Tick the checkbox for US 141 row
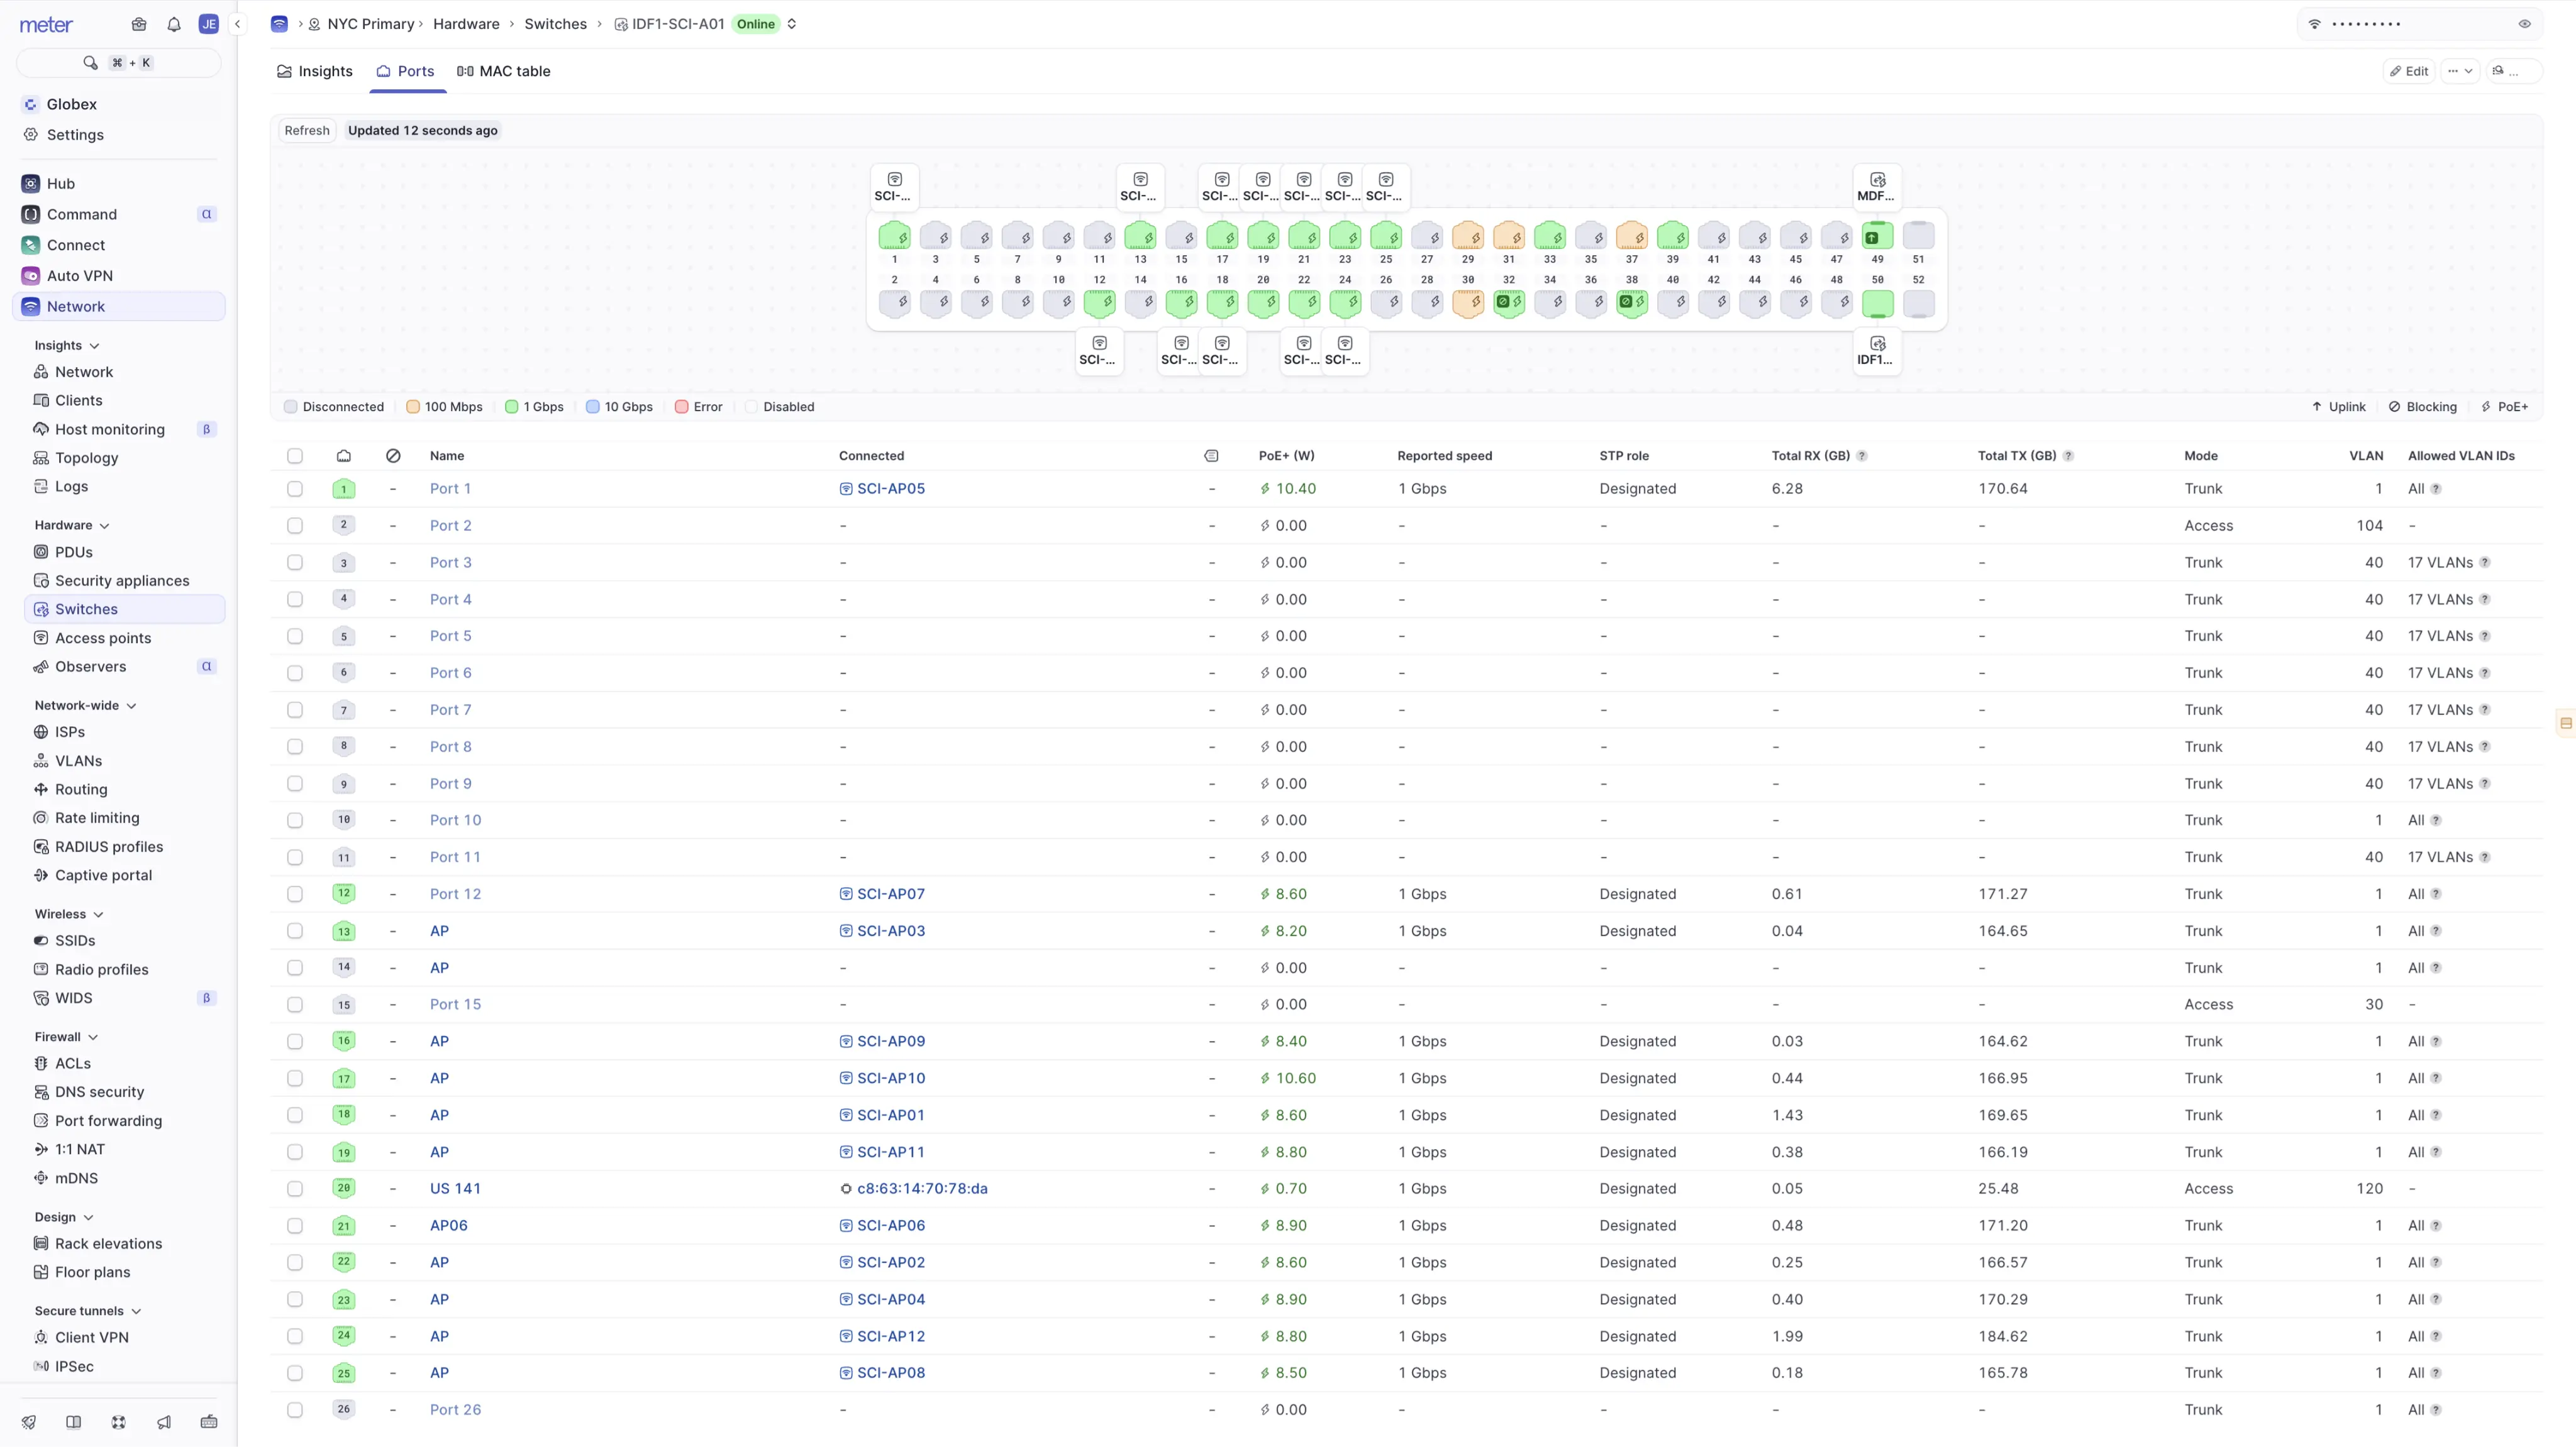This screenshot has height=1447, width=2576. pos(295,1189)
